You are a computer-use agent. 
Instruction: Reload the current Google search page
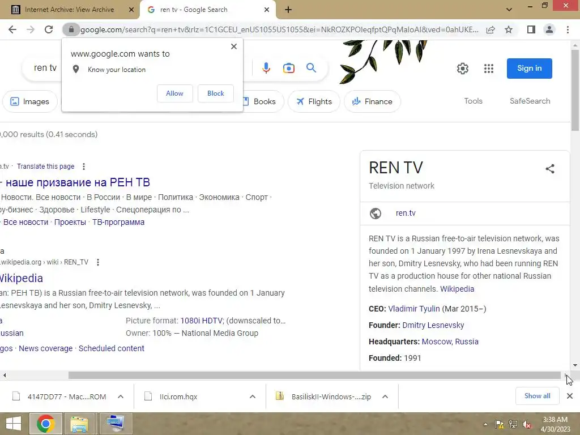pyautogui.click(x=49, y=29)
